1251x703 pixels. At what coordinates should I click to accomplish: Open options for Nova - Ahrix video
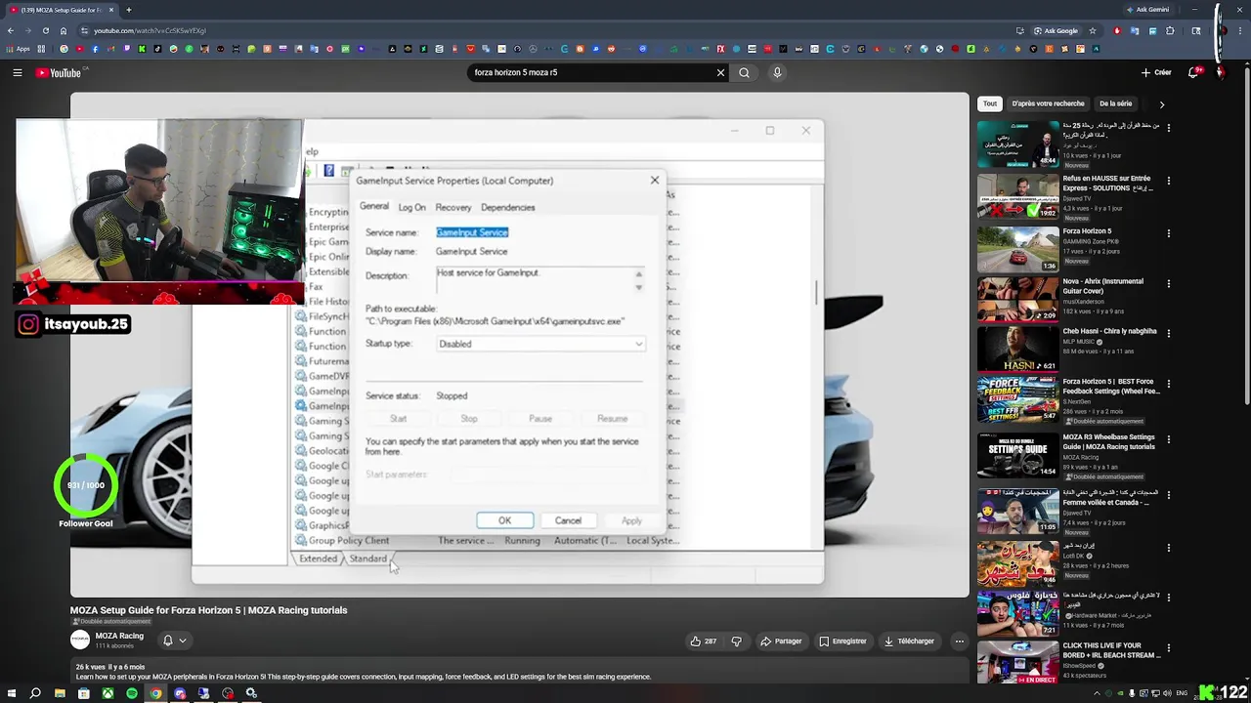[x=1168, y=284]
